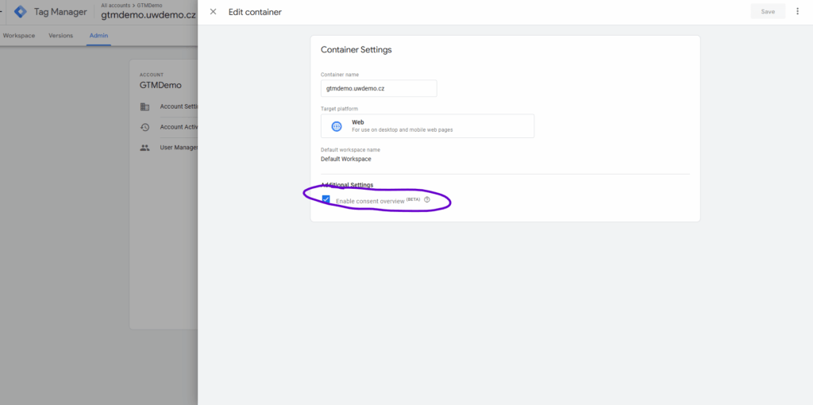Click the Account Settings building icon
The width and height of the screenshot is (813, 405).
pos(144,106)
